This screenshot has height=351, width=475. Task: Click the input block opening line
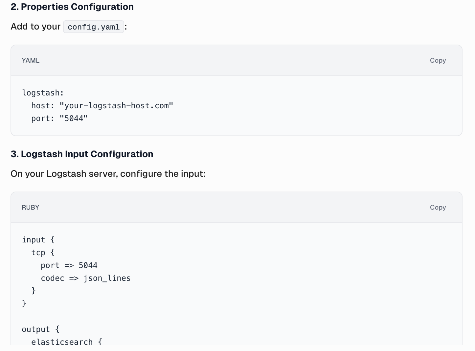[x=38, y=239]
